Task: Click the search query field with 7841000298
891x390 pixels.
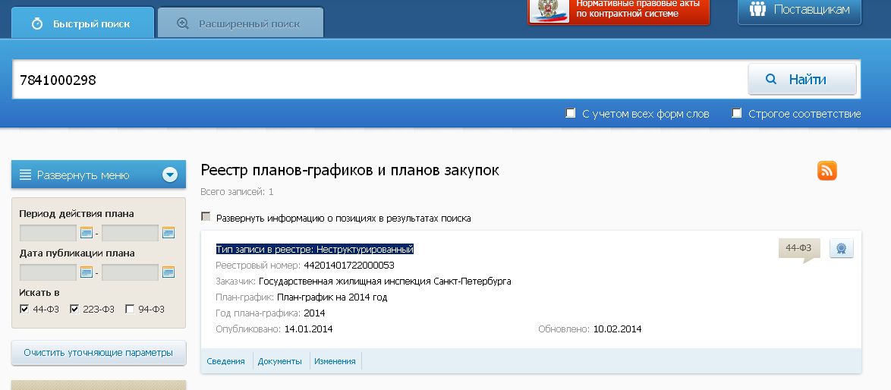Action: click(x=379, y=80)
